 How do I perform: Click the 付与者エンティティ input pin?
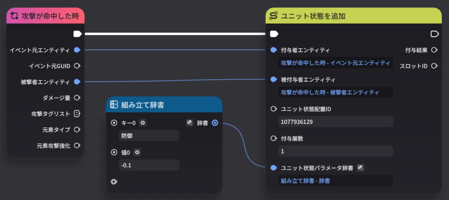click(274, 50)
